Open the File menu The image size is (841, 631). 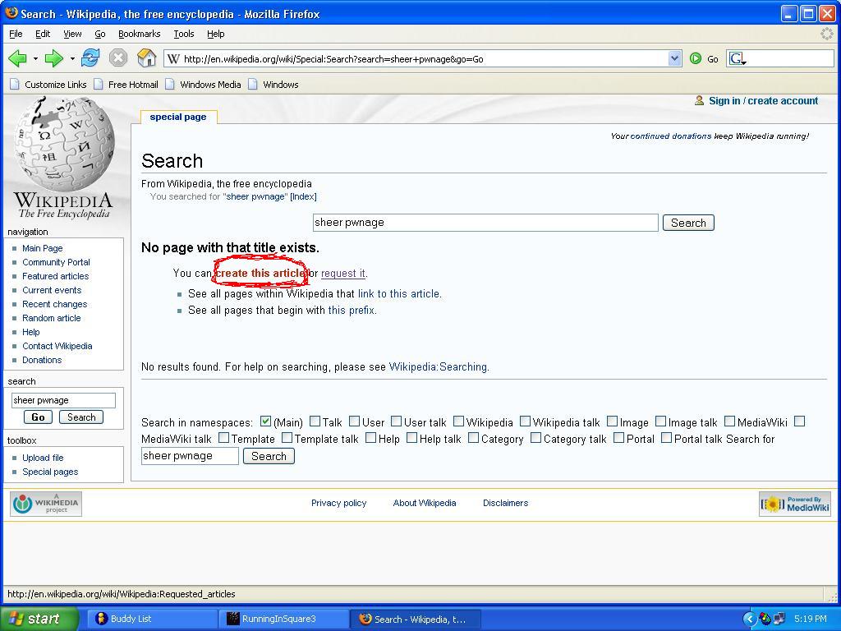16,34
